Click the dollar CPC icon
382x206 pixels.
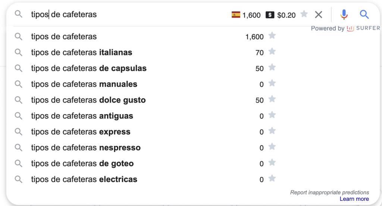point(270,15)
